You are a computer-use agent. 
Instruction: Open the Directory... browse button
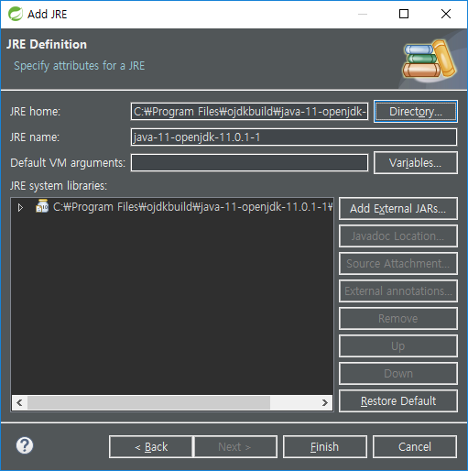click(416, 112)
